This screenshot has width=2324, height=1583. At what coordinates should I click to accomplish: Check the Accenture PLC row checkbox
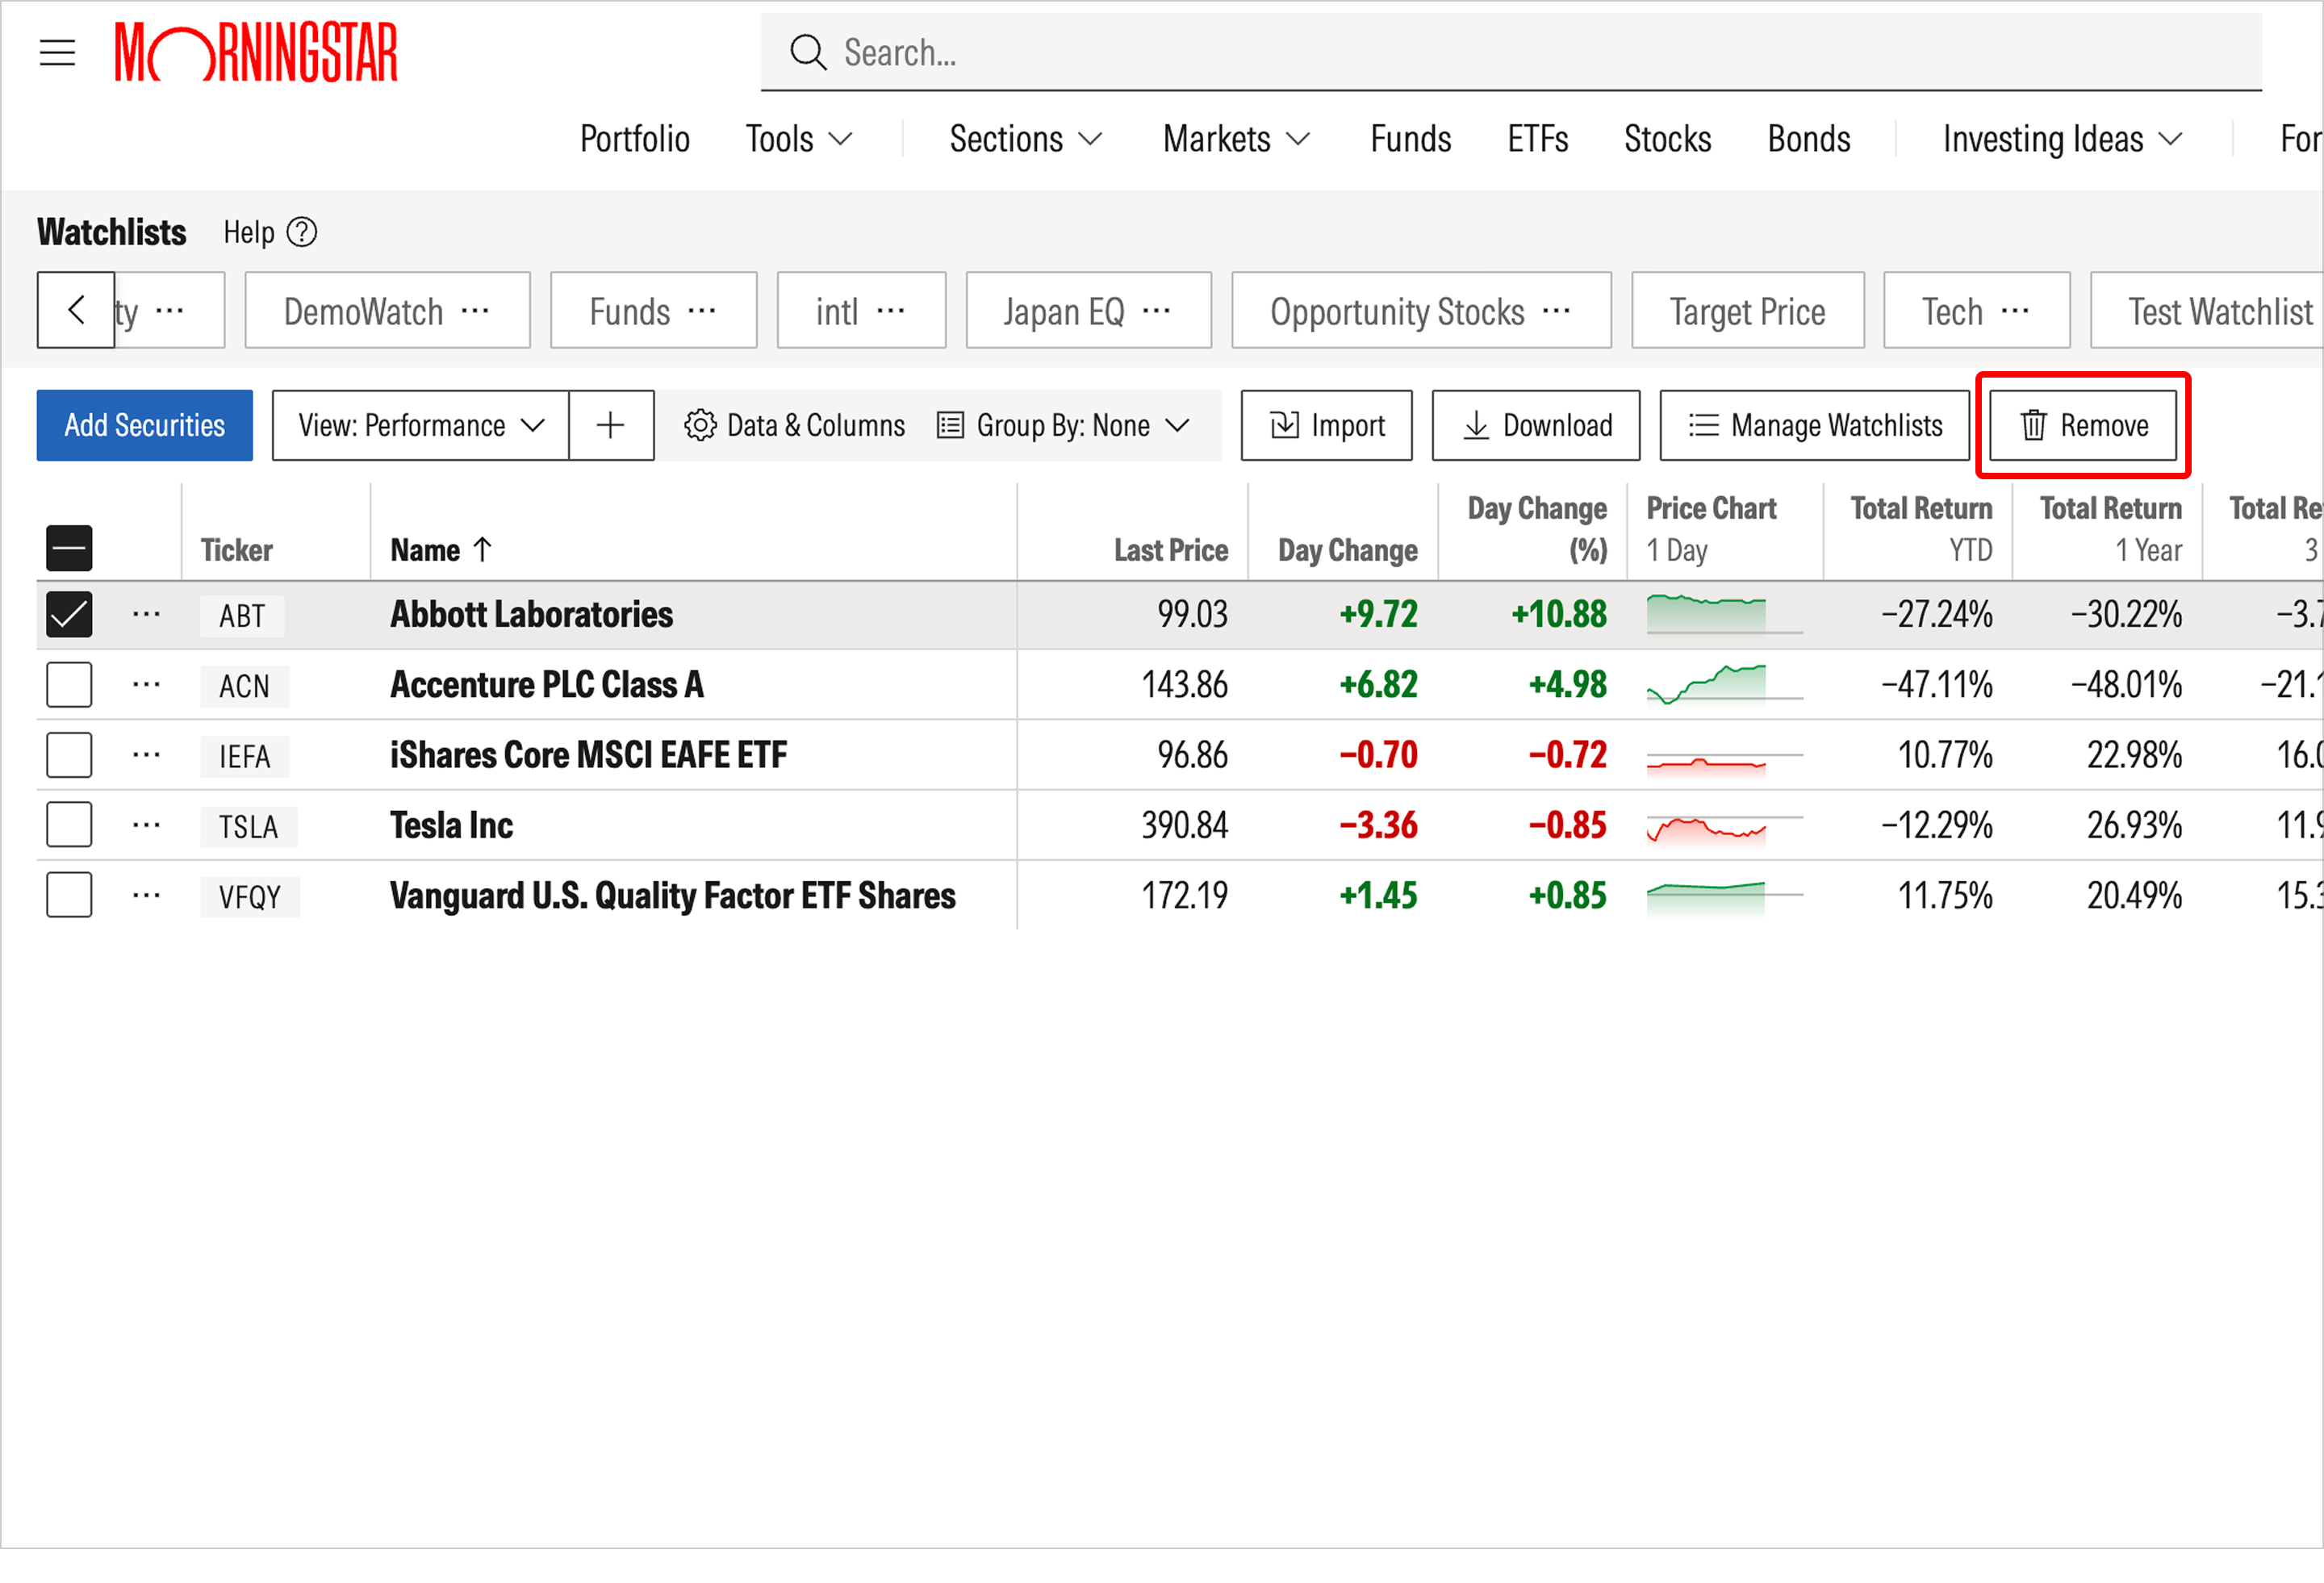[69, 685]
